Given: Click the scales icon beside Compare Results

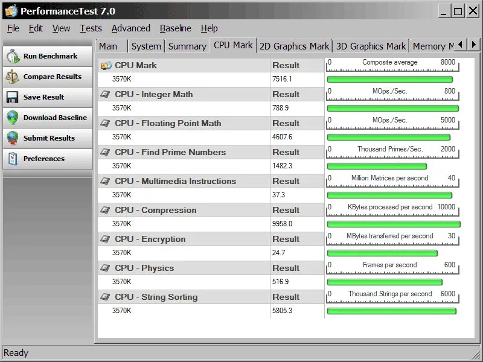Looking at the screenshot, I should pos(12,77).
